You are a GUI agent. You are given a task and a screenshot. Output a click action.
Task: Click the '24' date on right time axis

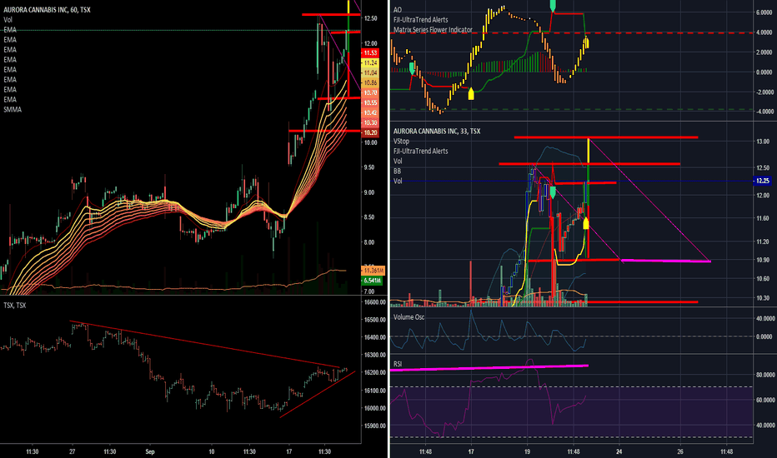pos(619,451)
